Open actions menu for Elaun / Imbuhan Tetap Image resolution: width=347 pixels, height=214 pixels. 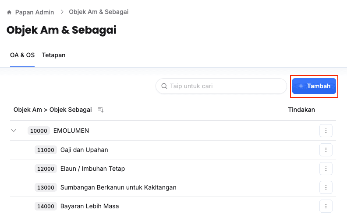point(326,169)
